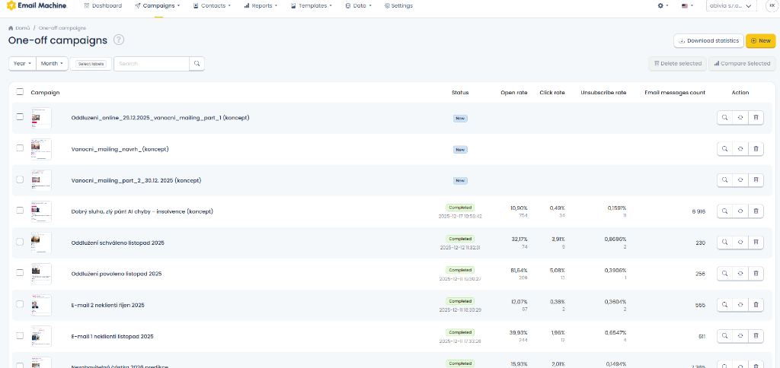Click the magnifier icon next to Search field
Image resolution: width=780 pixels, height=368 pixels.
click(197, 64)
